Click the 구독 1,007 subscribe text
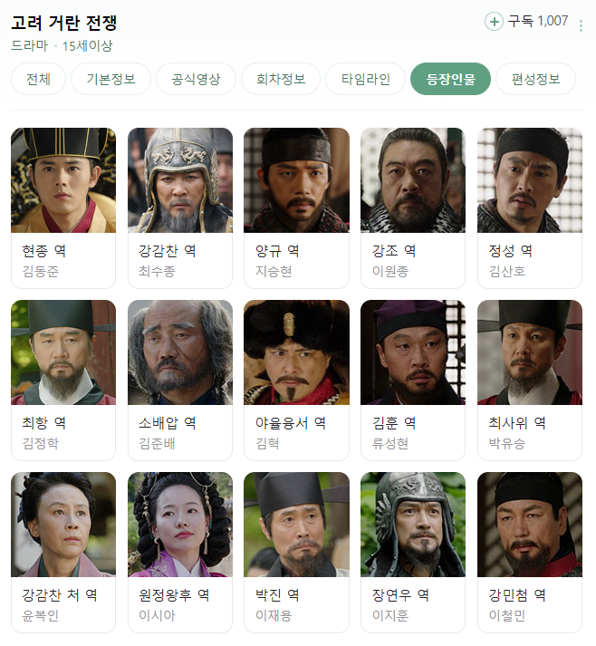 (537, 21)
